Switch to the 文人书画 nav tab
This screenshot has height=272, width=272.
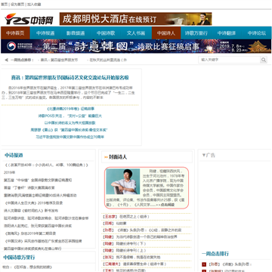click(x=136, y=33)
